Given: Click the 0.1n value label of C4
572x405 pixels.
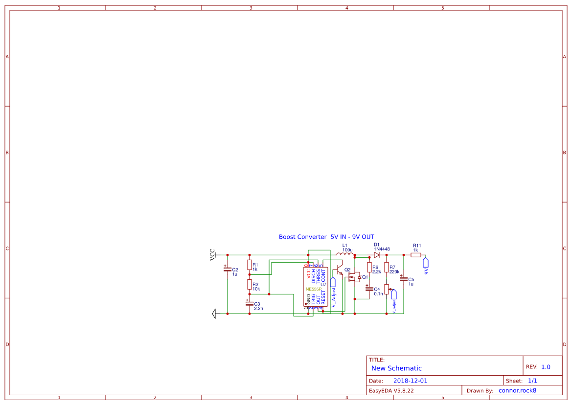Looking at the screenshot, I should point(378,294).
